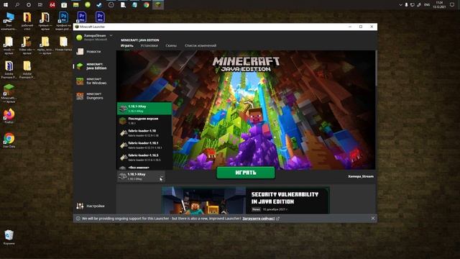Select Minecraft Dungeons in the sidebar
Screen dimensions: 460x259
click(91, 96)
